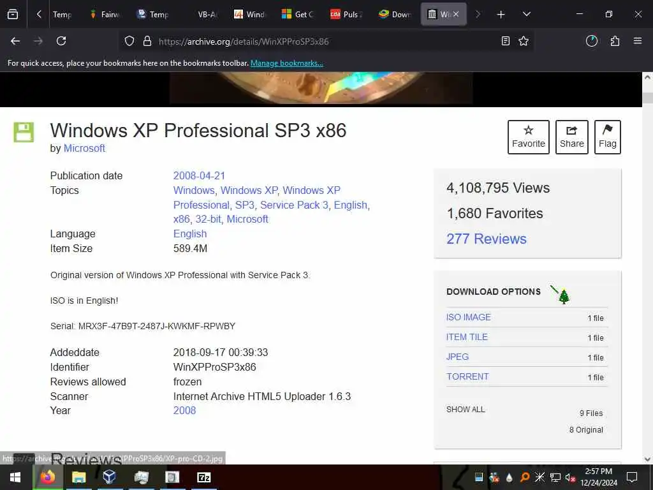
Task: Switch to the Fairw tab
Action: tap(105, 15)
